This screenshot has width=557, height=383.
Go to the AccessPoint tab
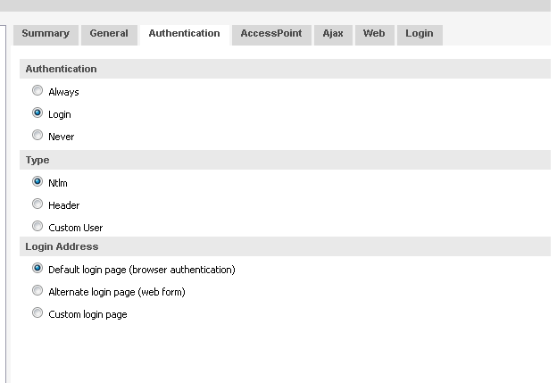[271, 34]
